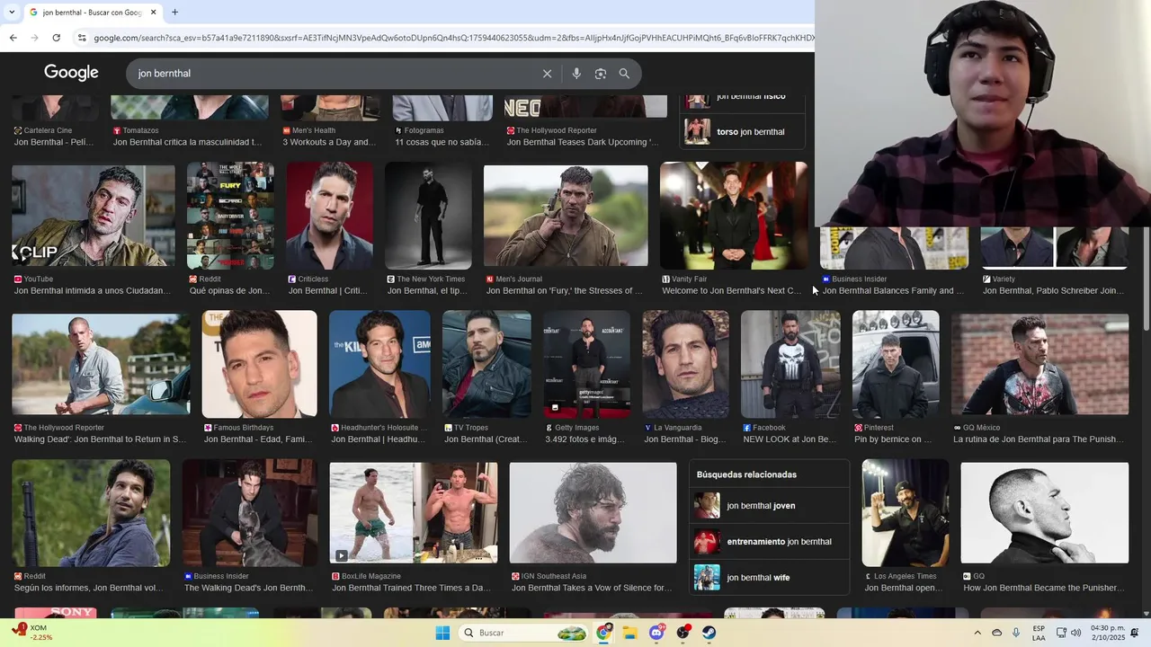This screenshot has width=1151, height=647.
Task: Go to the Google logo home link
Action: (71, 73)
